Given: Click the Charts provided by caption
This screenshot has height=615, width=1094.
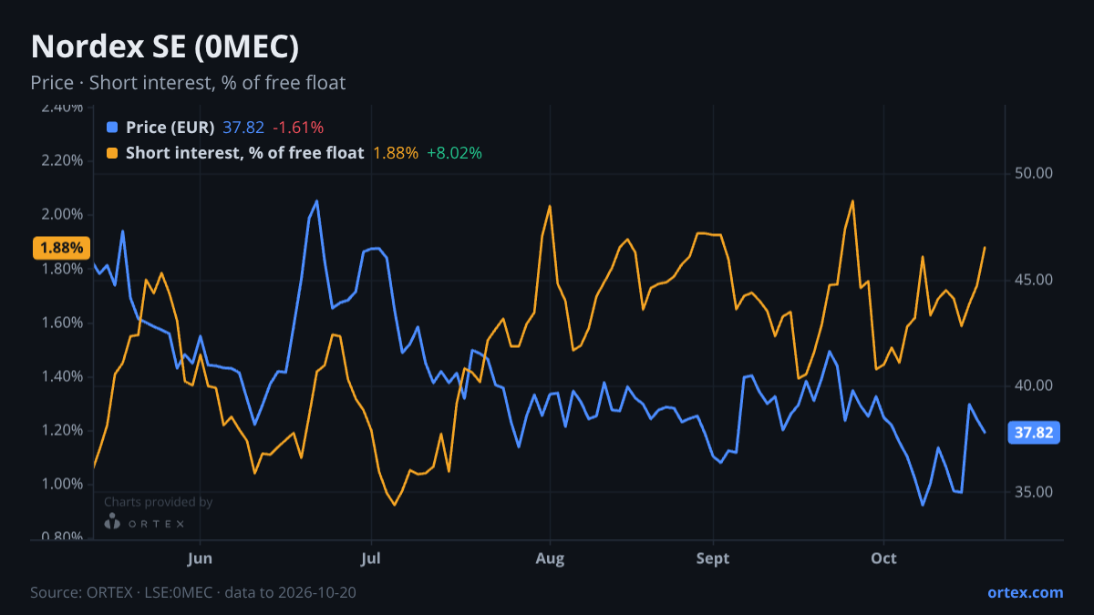Looking at the screenshot, I should [x=158, y=502].
